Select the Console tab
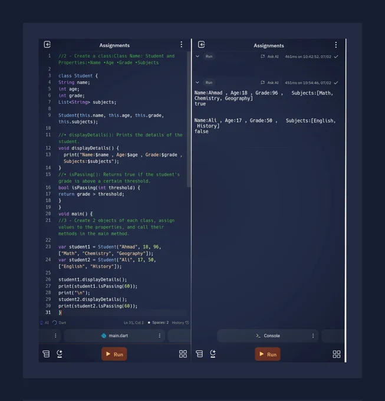This screenshot has height=401, width=385. tap(268, 336)
